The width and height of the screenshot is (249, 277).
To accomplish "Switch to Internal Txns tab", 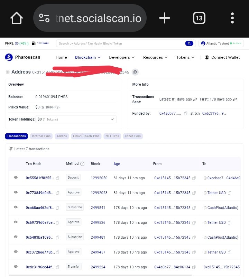I will pos(41,136).
